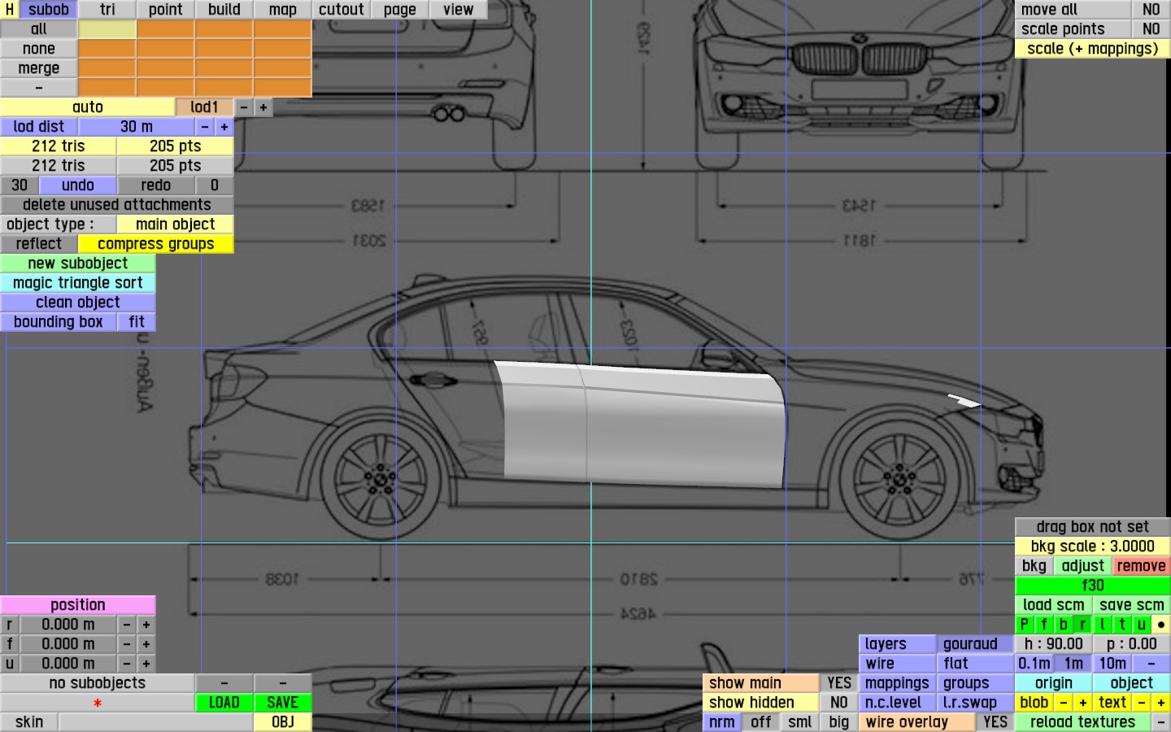This screenshot has height=732, width=1171.
Task: Select the t top view button
Action: [1122, 625]
